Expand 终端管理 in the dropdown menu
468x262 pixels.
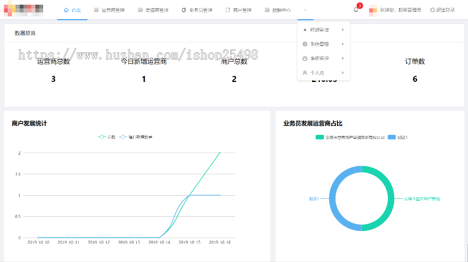pyautogui.click(x=323, y=30)
